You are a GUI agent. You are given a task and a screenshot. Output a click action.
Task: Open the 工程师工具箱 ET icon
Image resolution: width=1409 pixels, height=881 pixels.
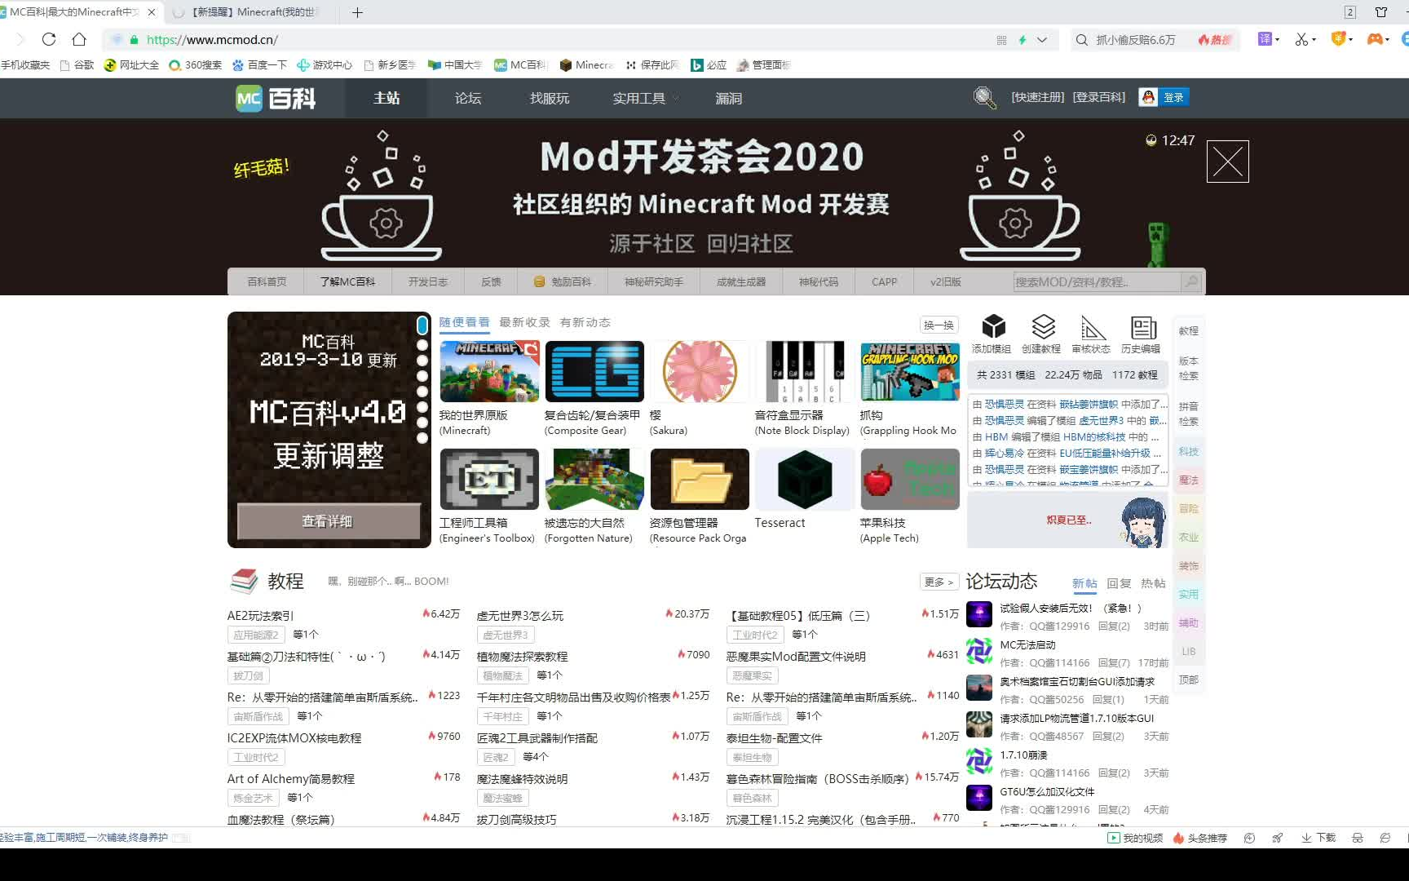[x=489, y=479]
